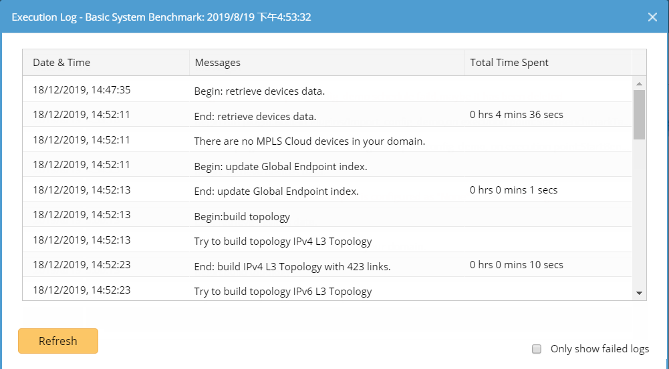Select 'End: update Global Endpoint index.' row
This screenshot has height=369, width=669.
click(276, 191)
